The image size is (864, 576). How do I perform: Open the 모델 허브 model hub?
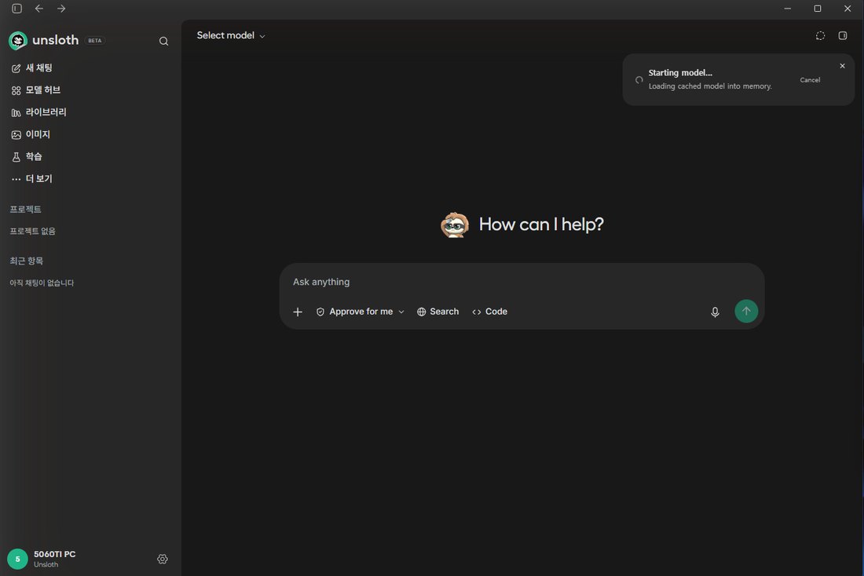[x=36, y=89]
